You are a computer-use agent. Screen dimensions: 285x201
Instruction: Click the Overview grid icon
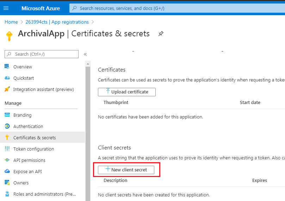(x=7, y=67)
